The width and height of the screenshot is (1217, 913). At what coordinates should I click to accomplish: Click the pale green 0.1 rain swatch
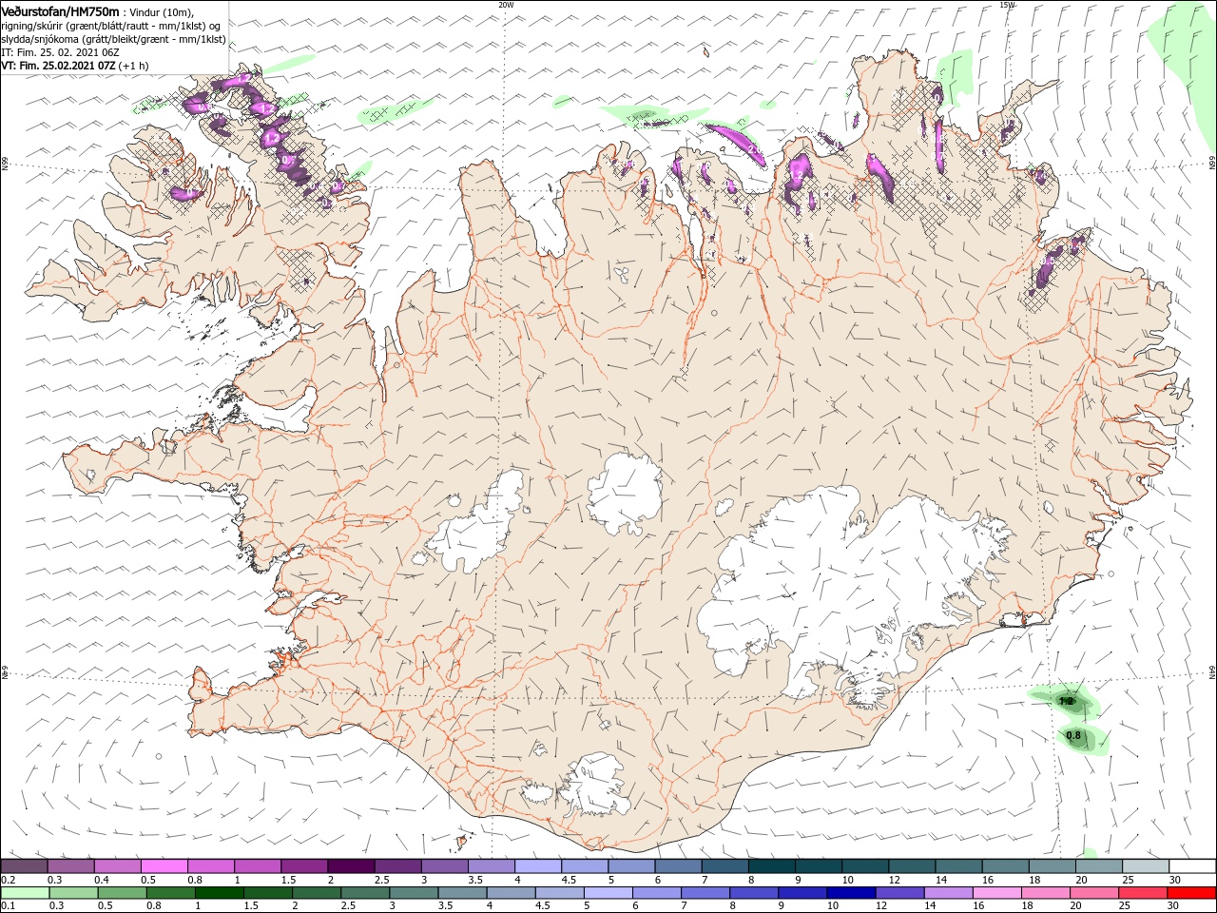point(26,893)
